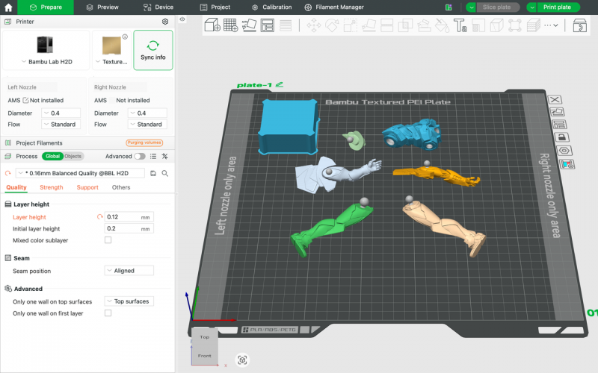Switch process scope to Global
The height and width of the screenshot is (373, 598).
pyautogui.click(x=52, y=156)
